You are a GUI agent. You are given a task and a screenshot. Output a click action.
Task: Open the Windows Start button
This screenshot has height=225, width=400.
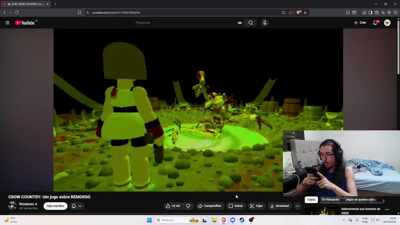[149, 220]
